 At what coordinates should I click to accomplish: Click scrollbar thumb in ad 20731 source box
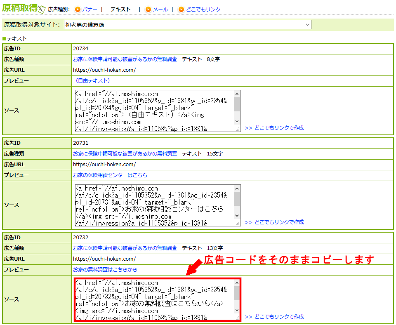[237, 199]
